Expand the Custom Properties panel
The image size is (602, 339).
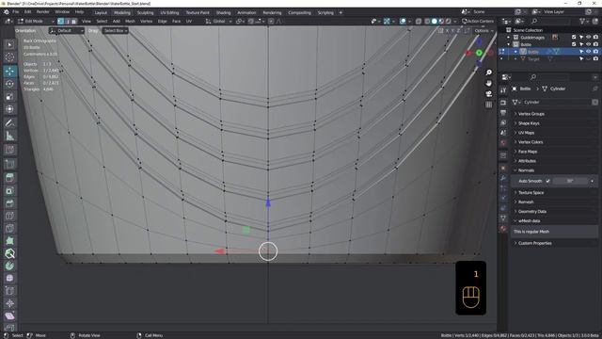click(535, 243)
